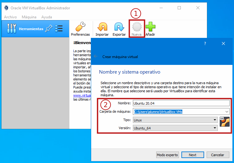Click the Crear máquina virtual title
The width and height of the screenshot is (234, 163).
120,57
